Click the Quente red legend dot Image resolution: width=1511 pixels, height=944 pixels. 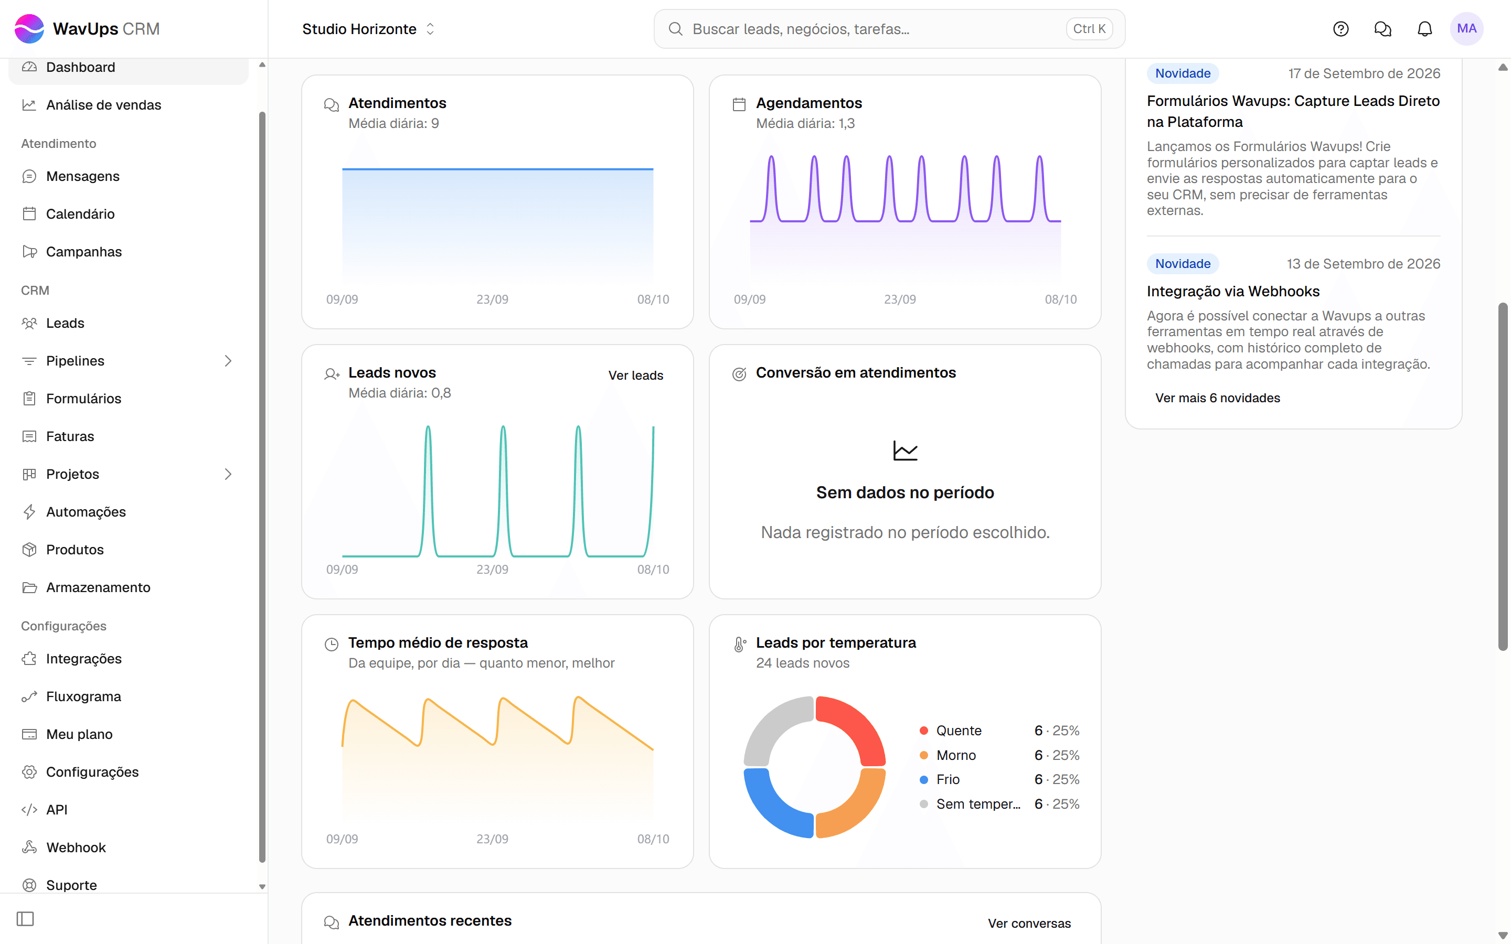pos(923,731)
